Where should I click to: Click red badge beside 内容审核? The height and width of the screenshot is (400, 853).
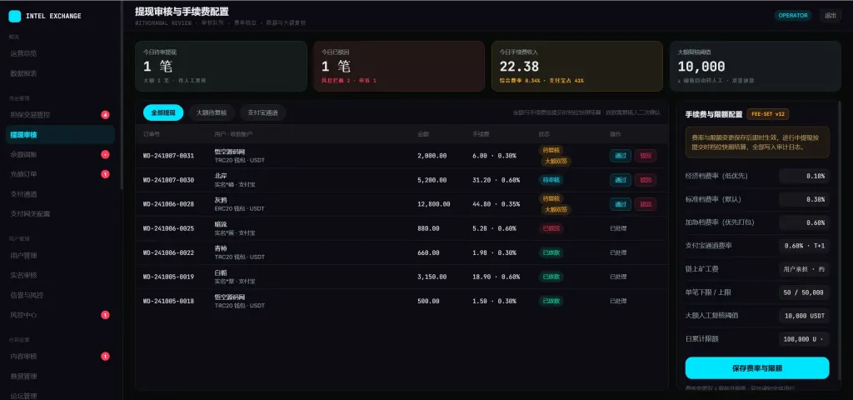(x=105, y=356)
